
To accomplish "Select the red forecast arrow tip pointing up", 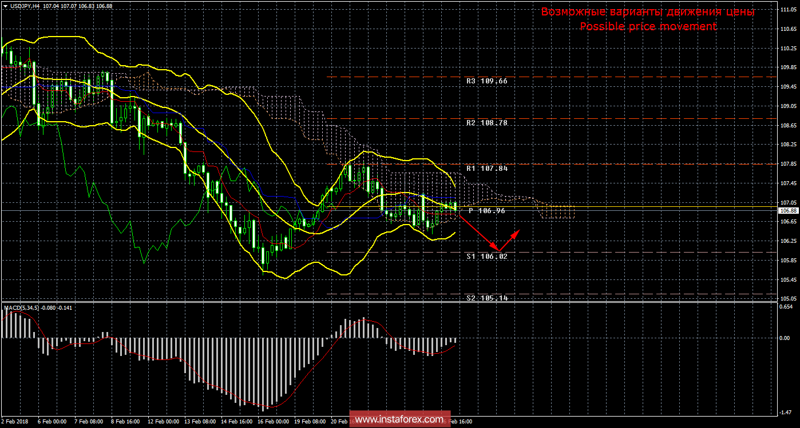I will click(518, 231).
